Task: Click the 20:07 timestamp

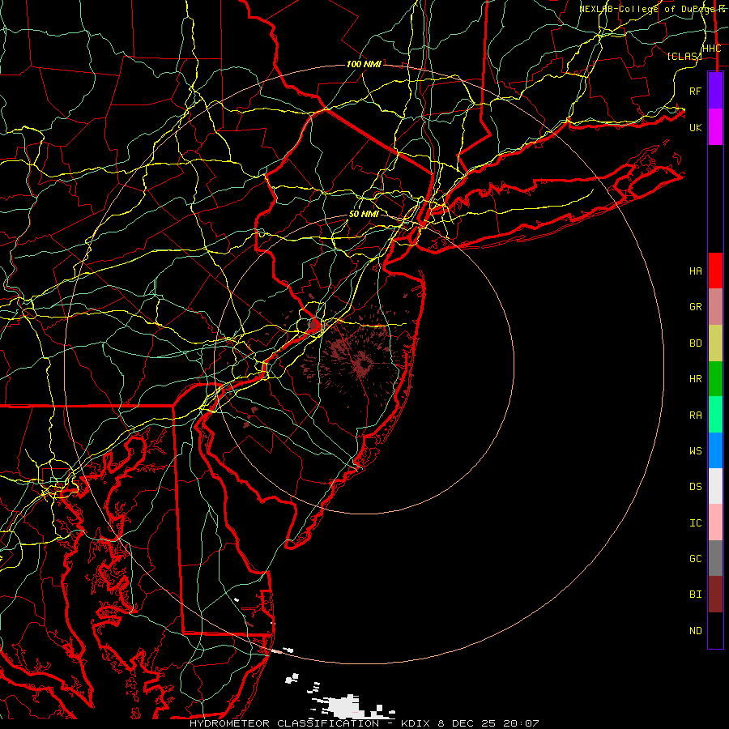Action: click(520, 723)
